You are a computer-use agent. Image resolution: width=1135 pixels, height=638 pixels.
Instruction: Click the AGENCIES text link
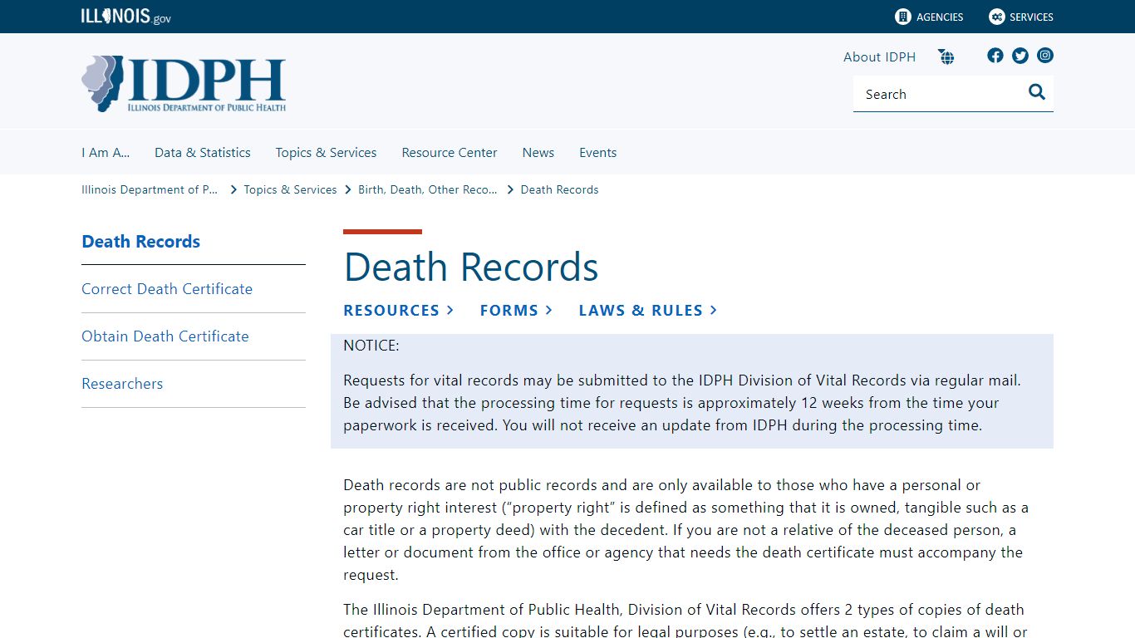point(940,17)
